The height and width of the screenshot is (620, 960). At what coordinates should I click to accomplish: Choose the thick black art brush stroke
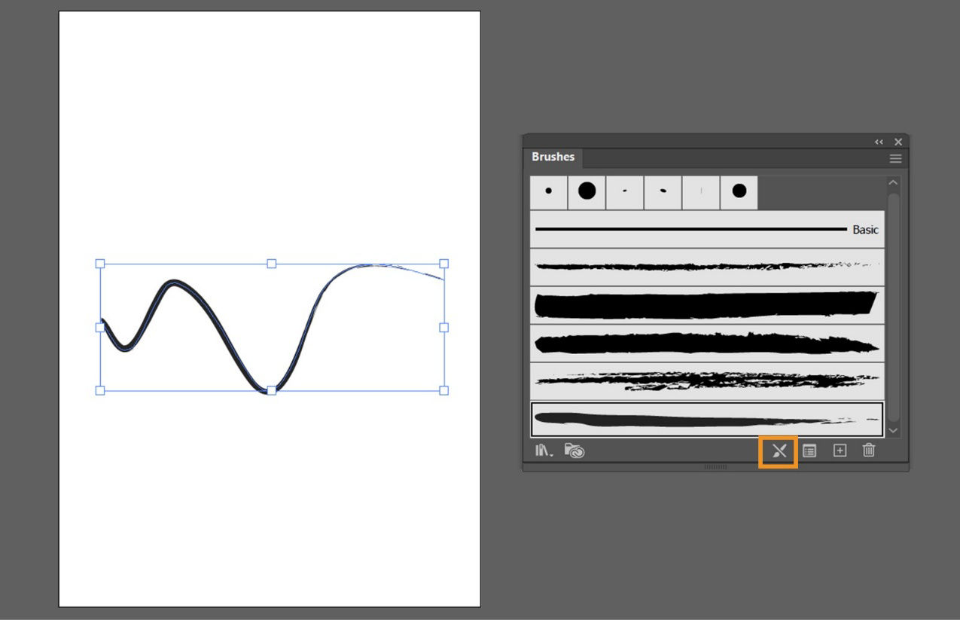(708, 304)
